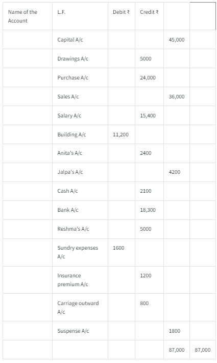Image resolution: width=217 pixels, height=363 pixels.
Task: Click the Salary A/c 15,400 value
Action: [148, 116]
